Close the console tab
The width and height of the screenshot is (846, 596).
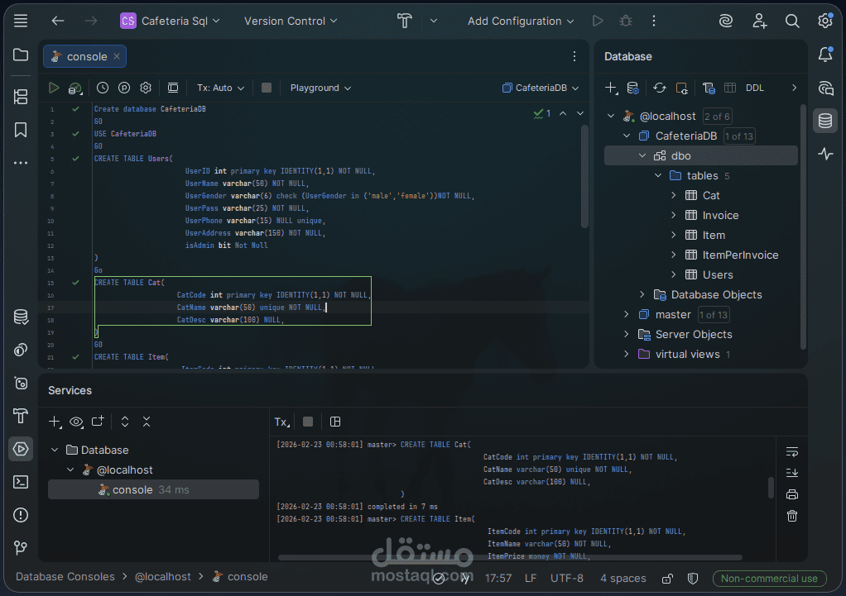[x=117, y=56]
